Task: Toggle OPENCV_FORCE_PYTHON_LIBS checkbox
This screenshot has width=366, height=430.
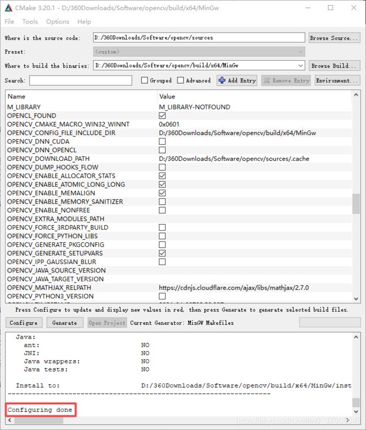Action: point(162,236)
